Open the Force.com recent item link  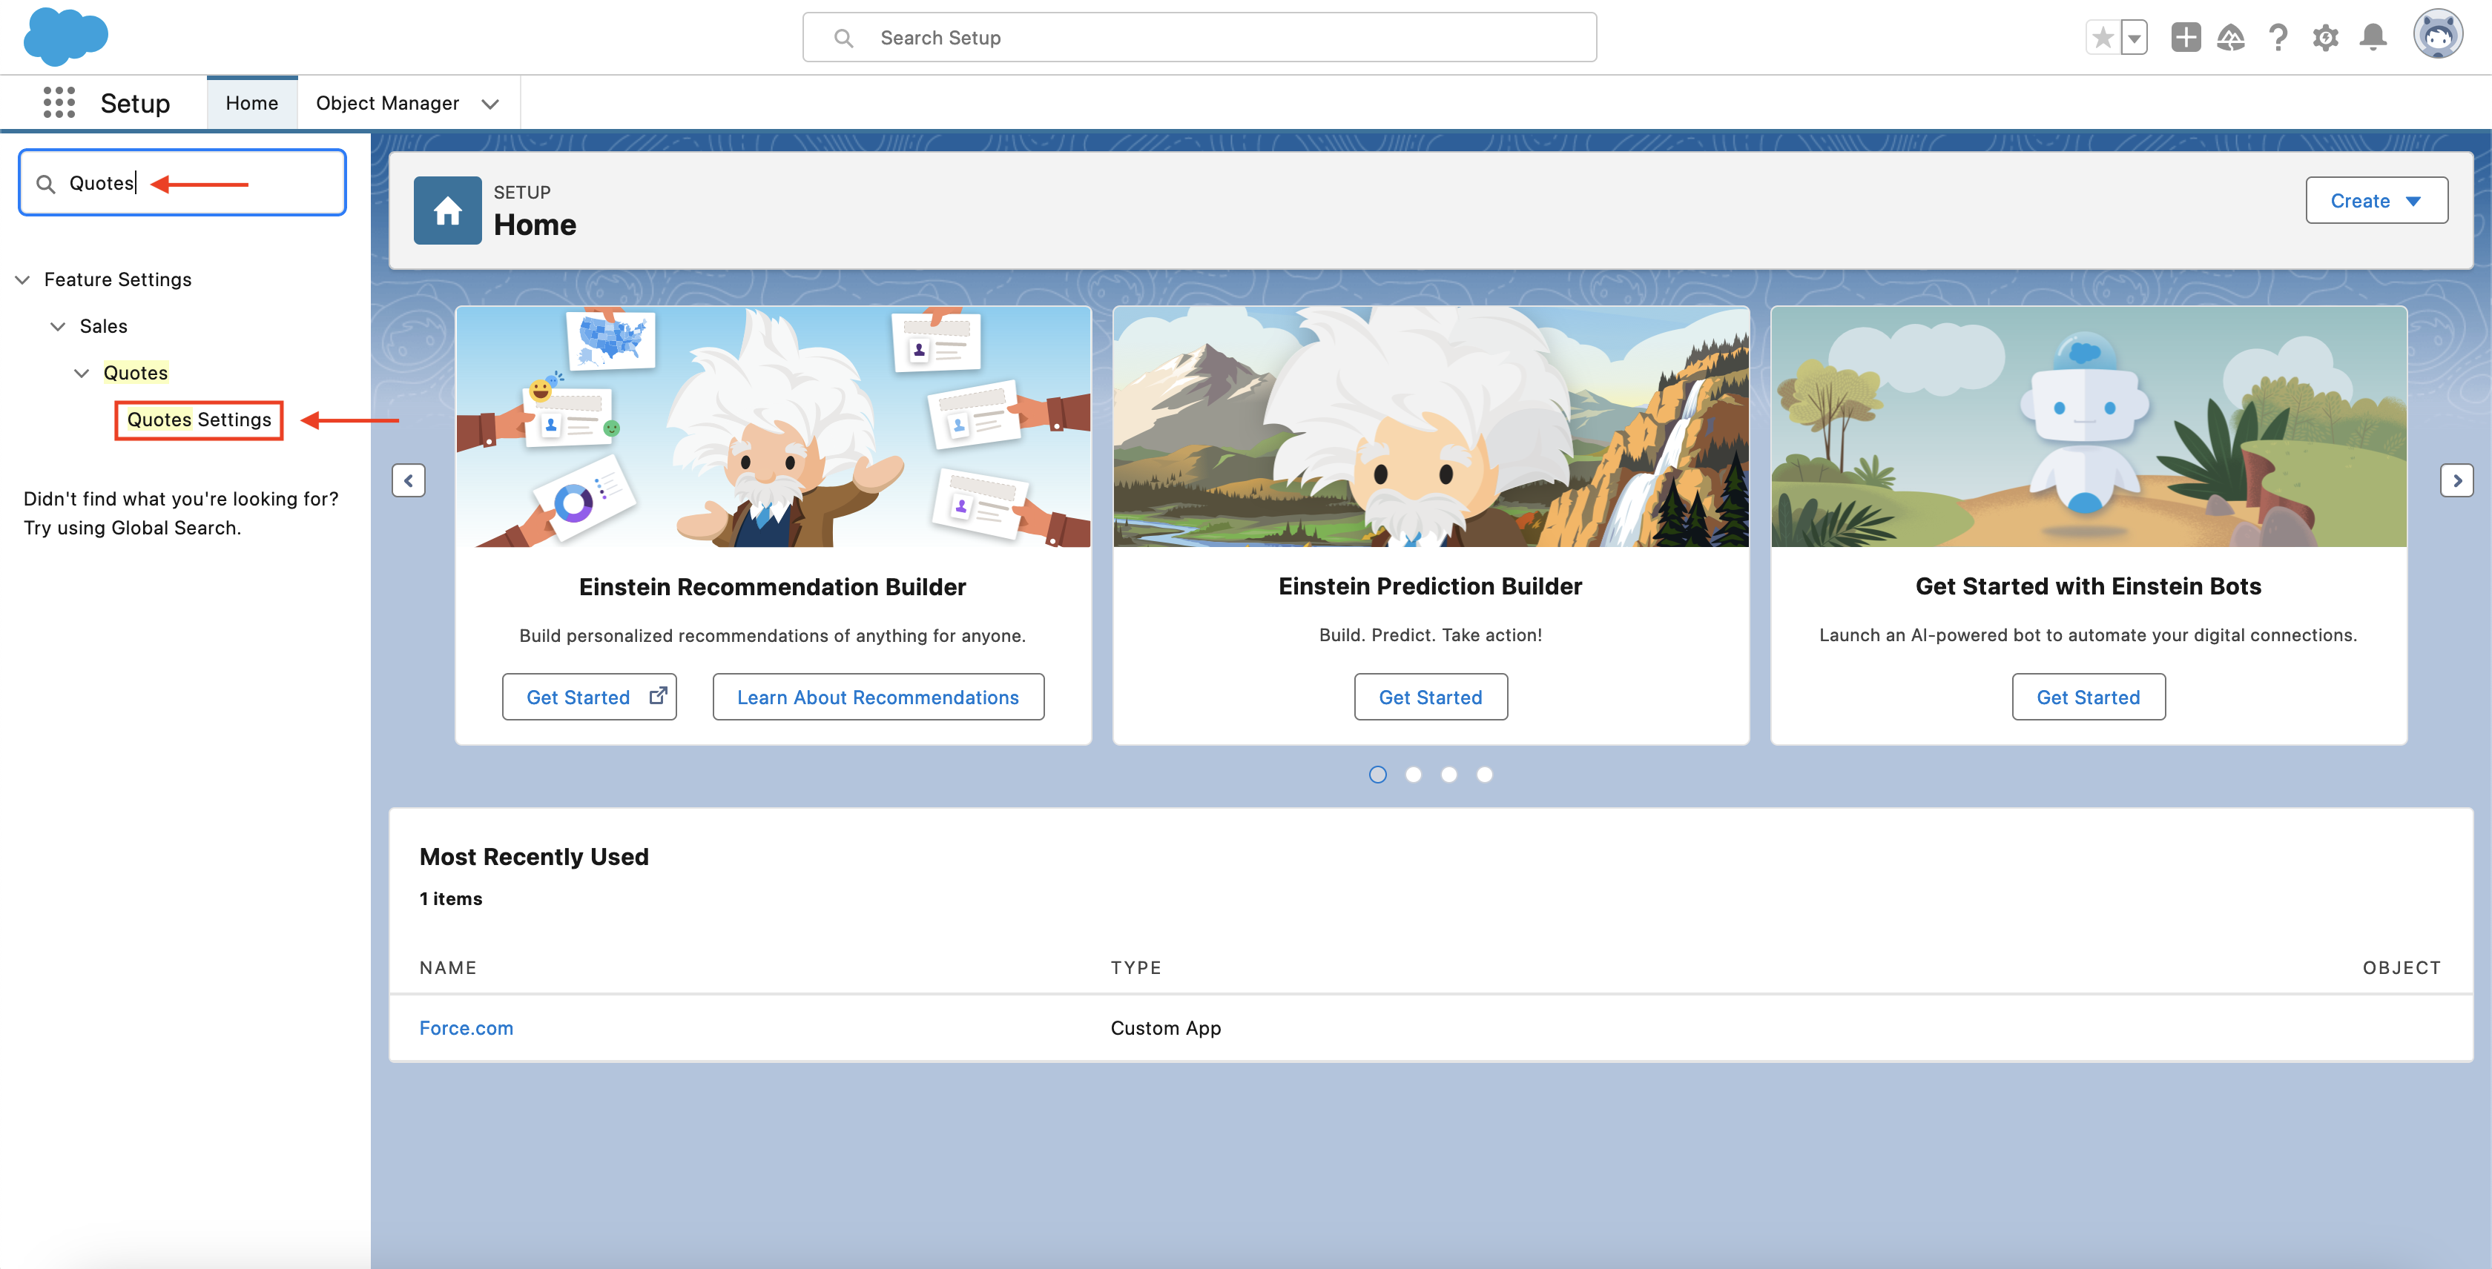tap(467, 1027)
